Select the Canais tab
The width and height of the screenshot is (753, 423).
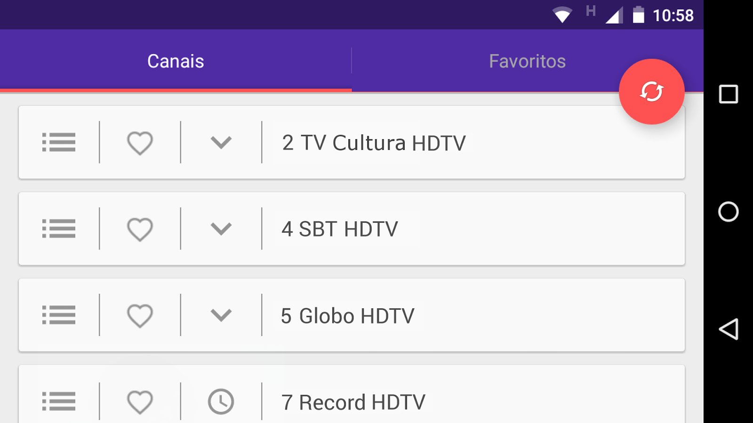176,61
